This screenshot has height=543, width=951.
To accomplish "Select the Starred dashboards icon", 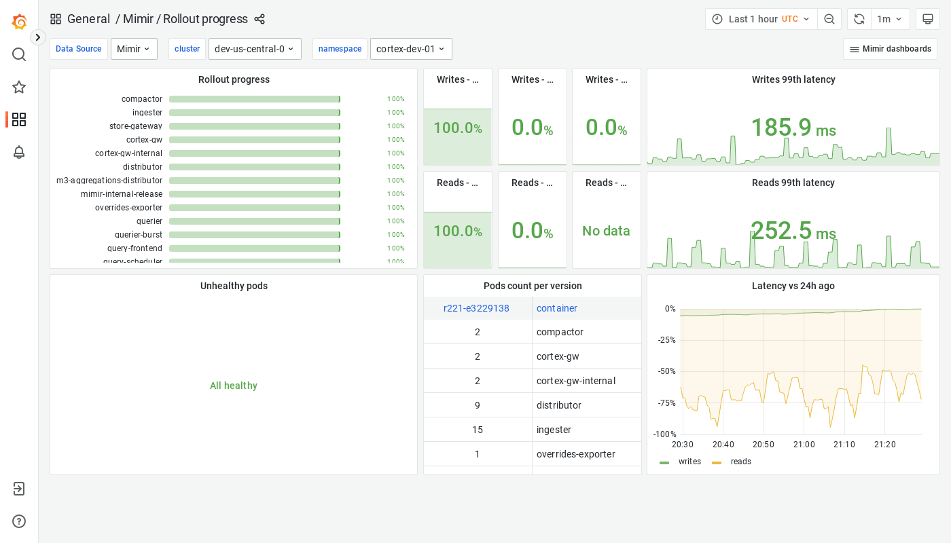I will click(x=19, y=87).
